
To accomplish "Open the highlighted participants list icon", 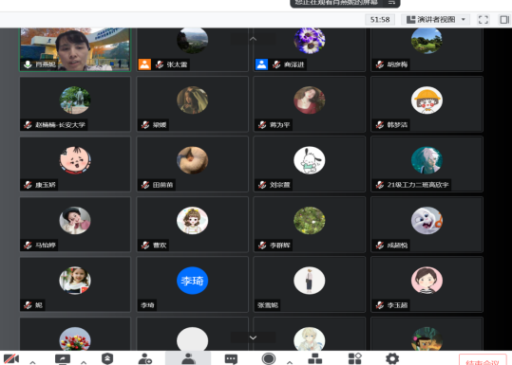I will click(x=188, y=358).
